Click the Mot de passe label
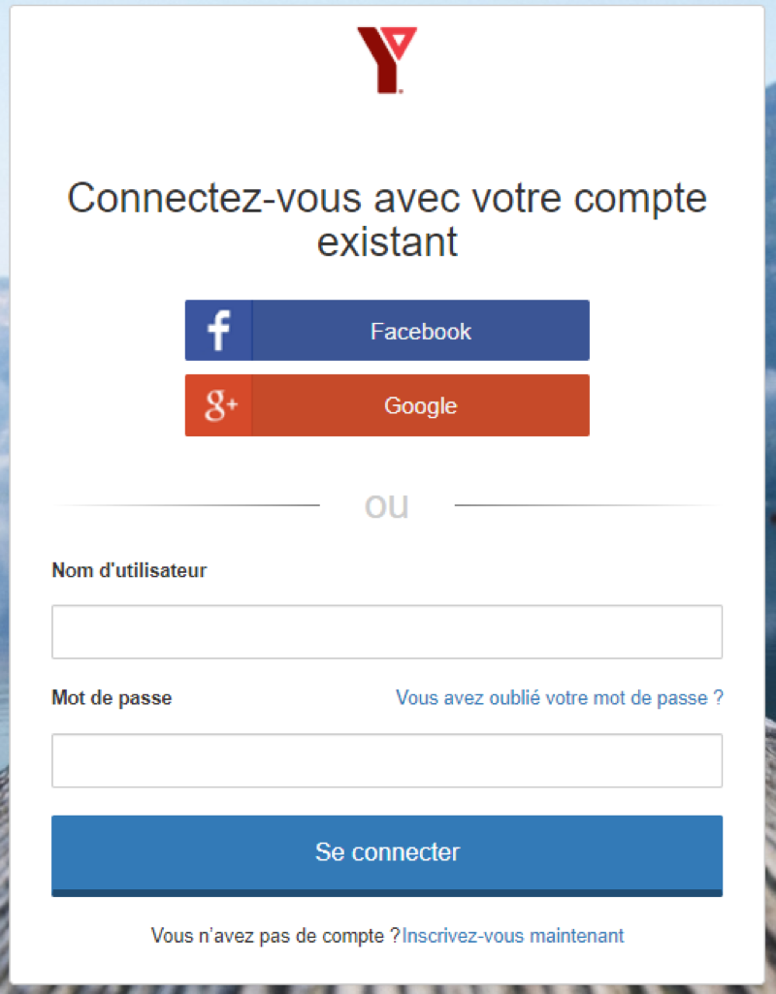The height and width of the screenshot is (994, 776). tap(112, 697)
